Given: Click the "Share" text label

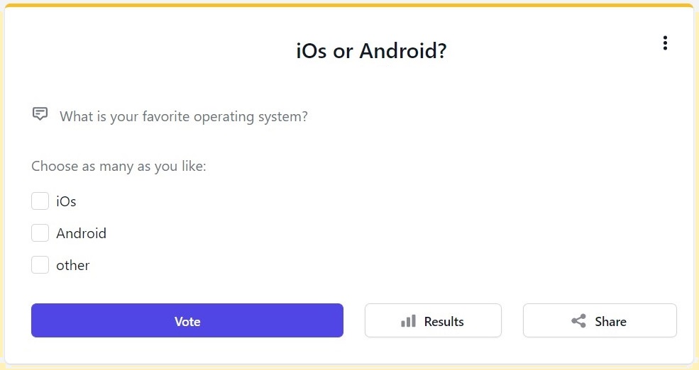Looking at the screenshot, I should coord(610,322).
